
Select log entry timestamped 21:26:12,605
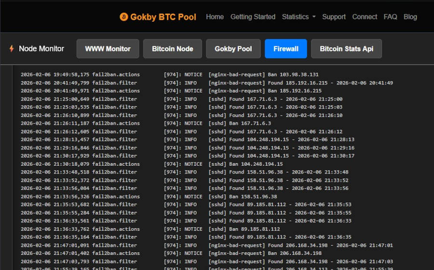tap(182, 132)
